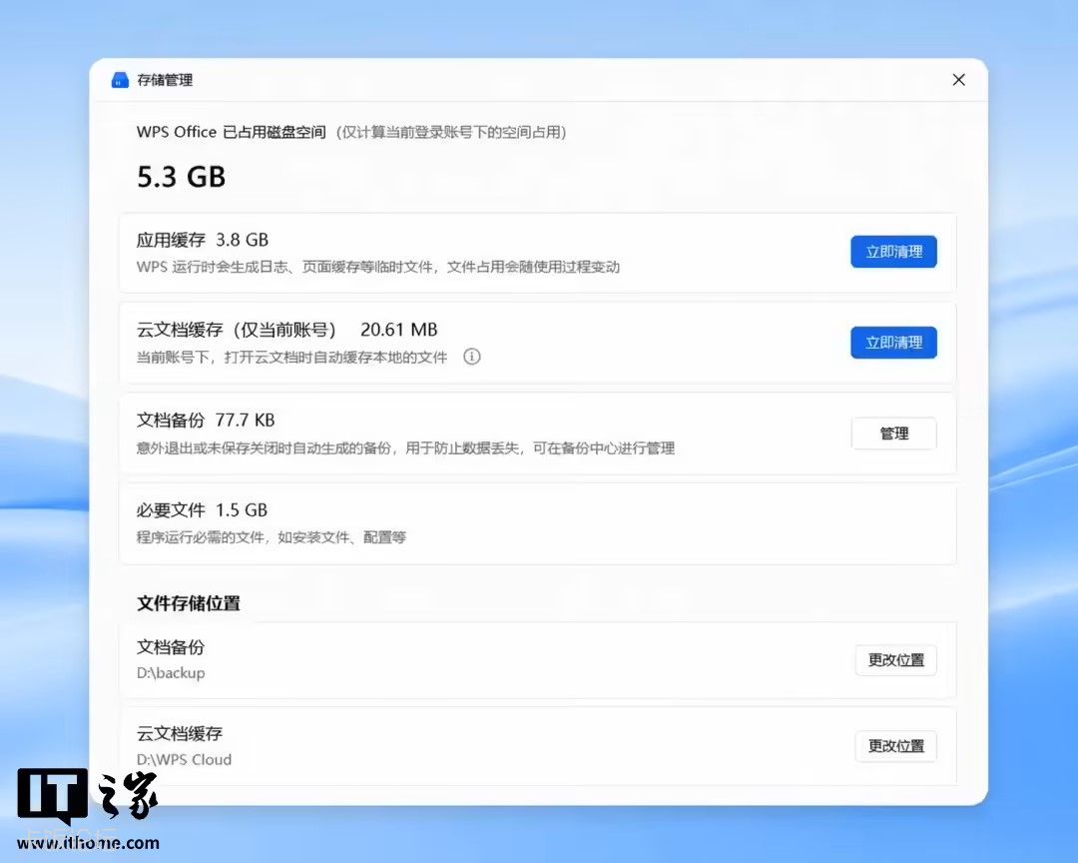Click the 仅计算当前登录账号下的空间占用 note
This screenshot has height=863, width=1078.
coord(451,132)
